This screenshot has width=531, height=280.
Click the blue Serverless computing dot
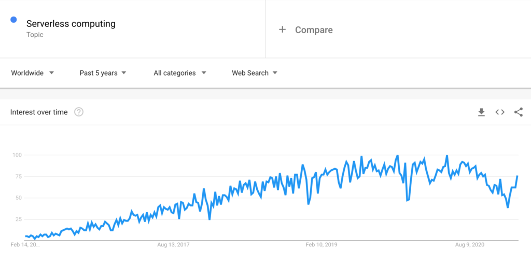(14, 20)
